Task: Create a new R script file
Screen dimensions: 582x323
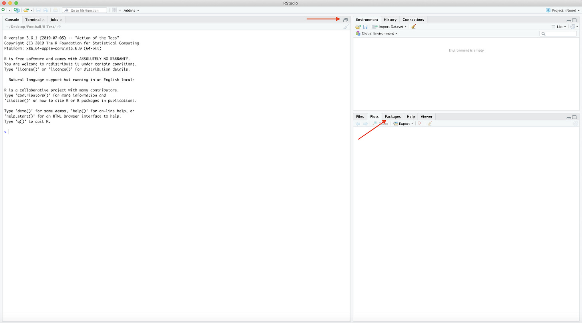Action: point(3,10)
